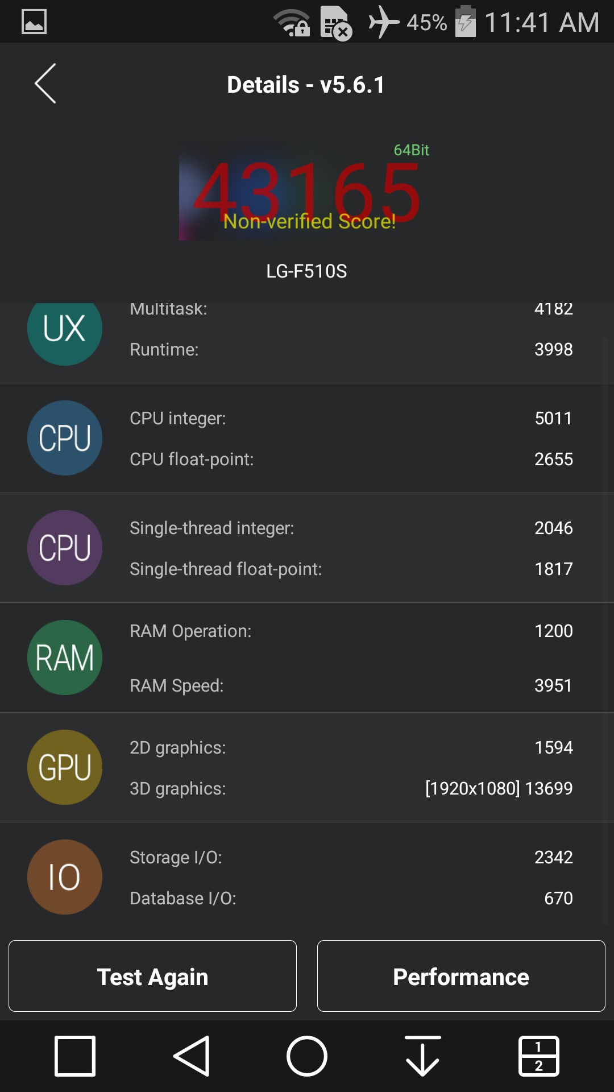Open the Performance button
Image resolution: width=614 pixels, height=1092 pixels.
[461, 976]
